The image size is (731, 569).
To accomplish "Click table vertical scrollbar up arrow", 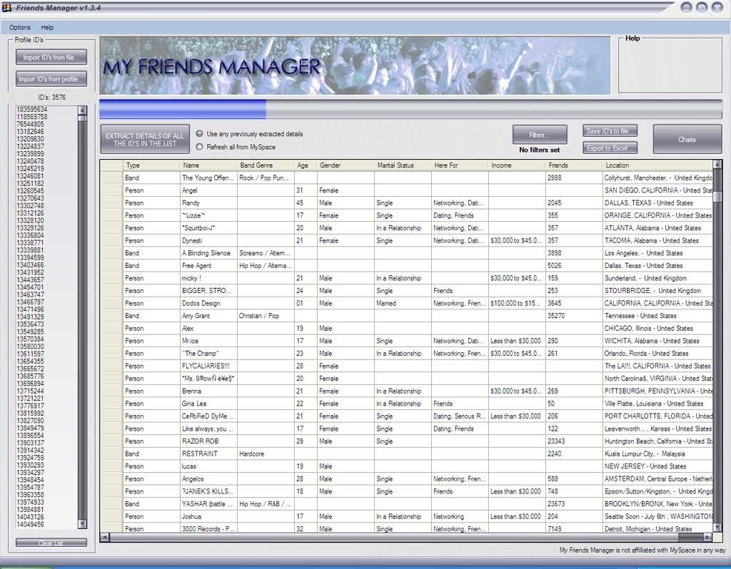I will (x=717, y=164).
